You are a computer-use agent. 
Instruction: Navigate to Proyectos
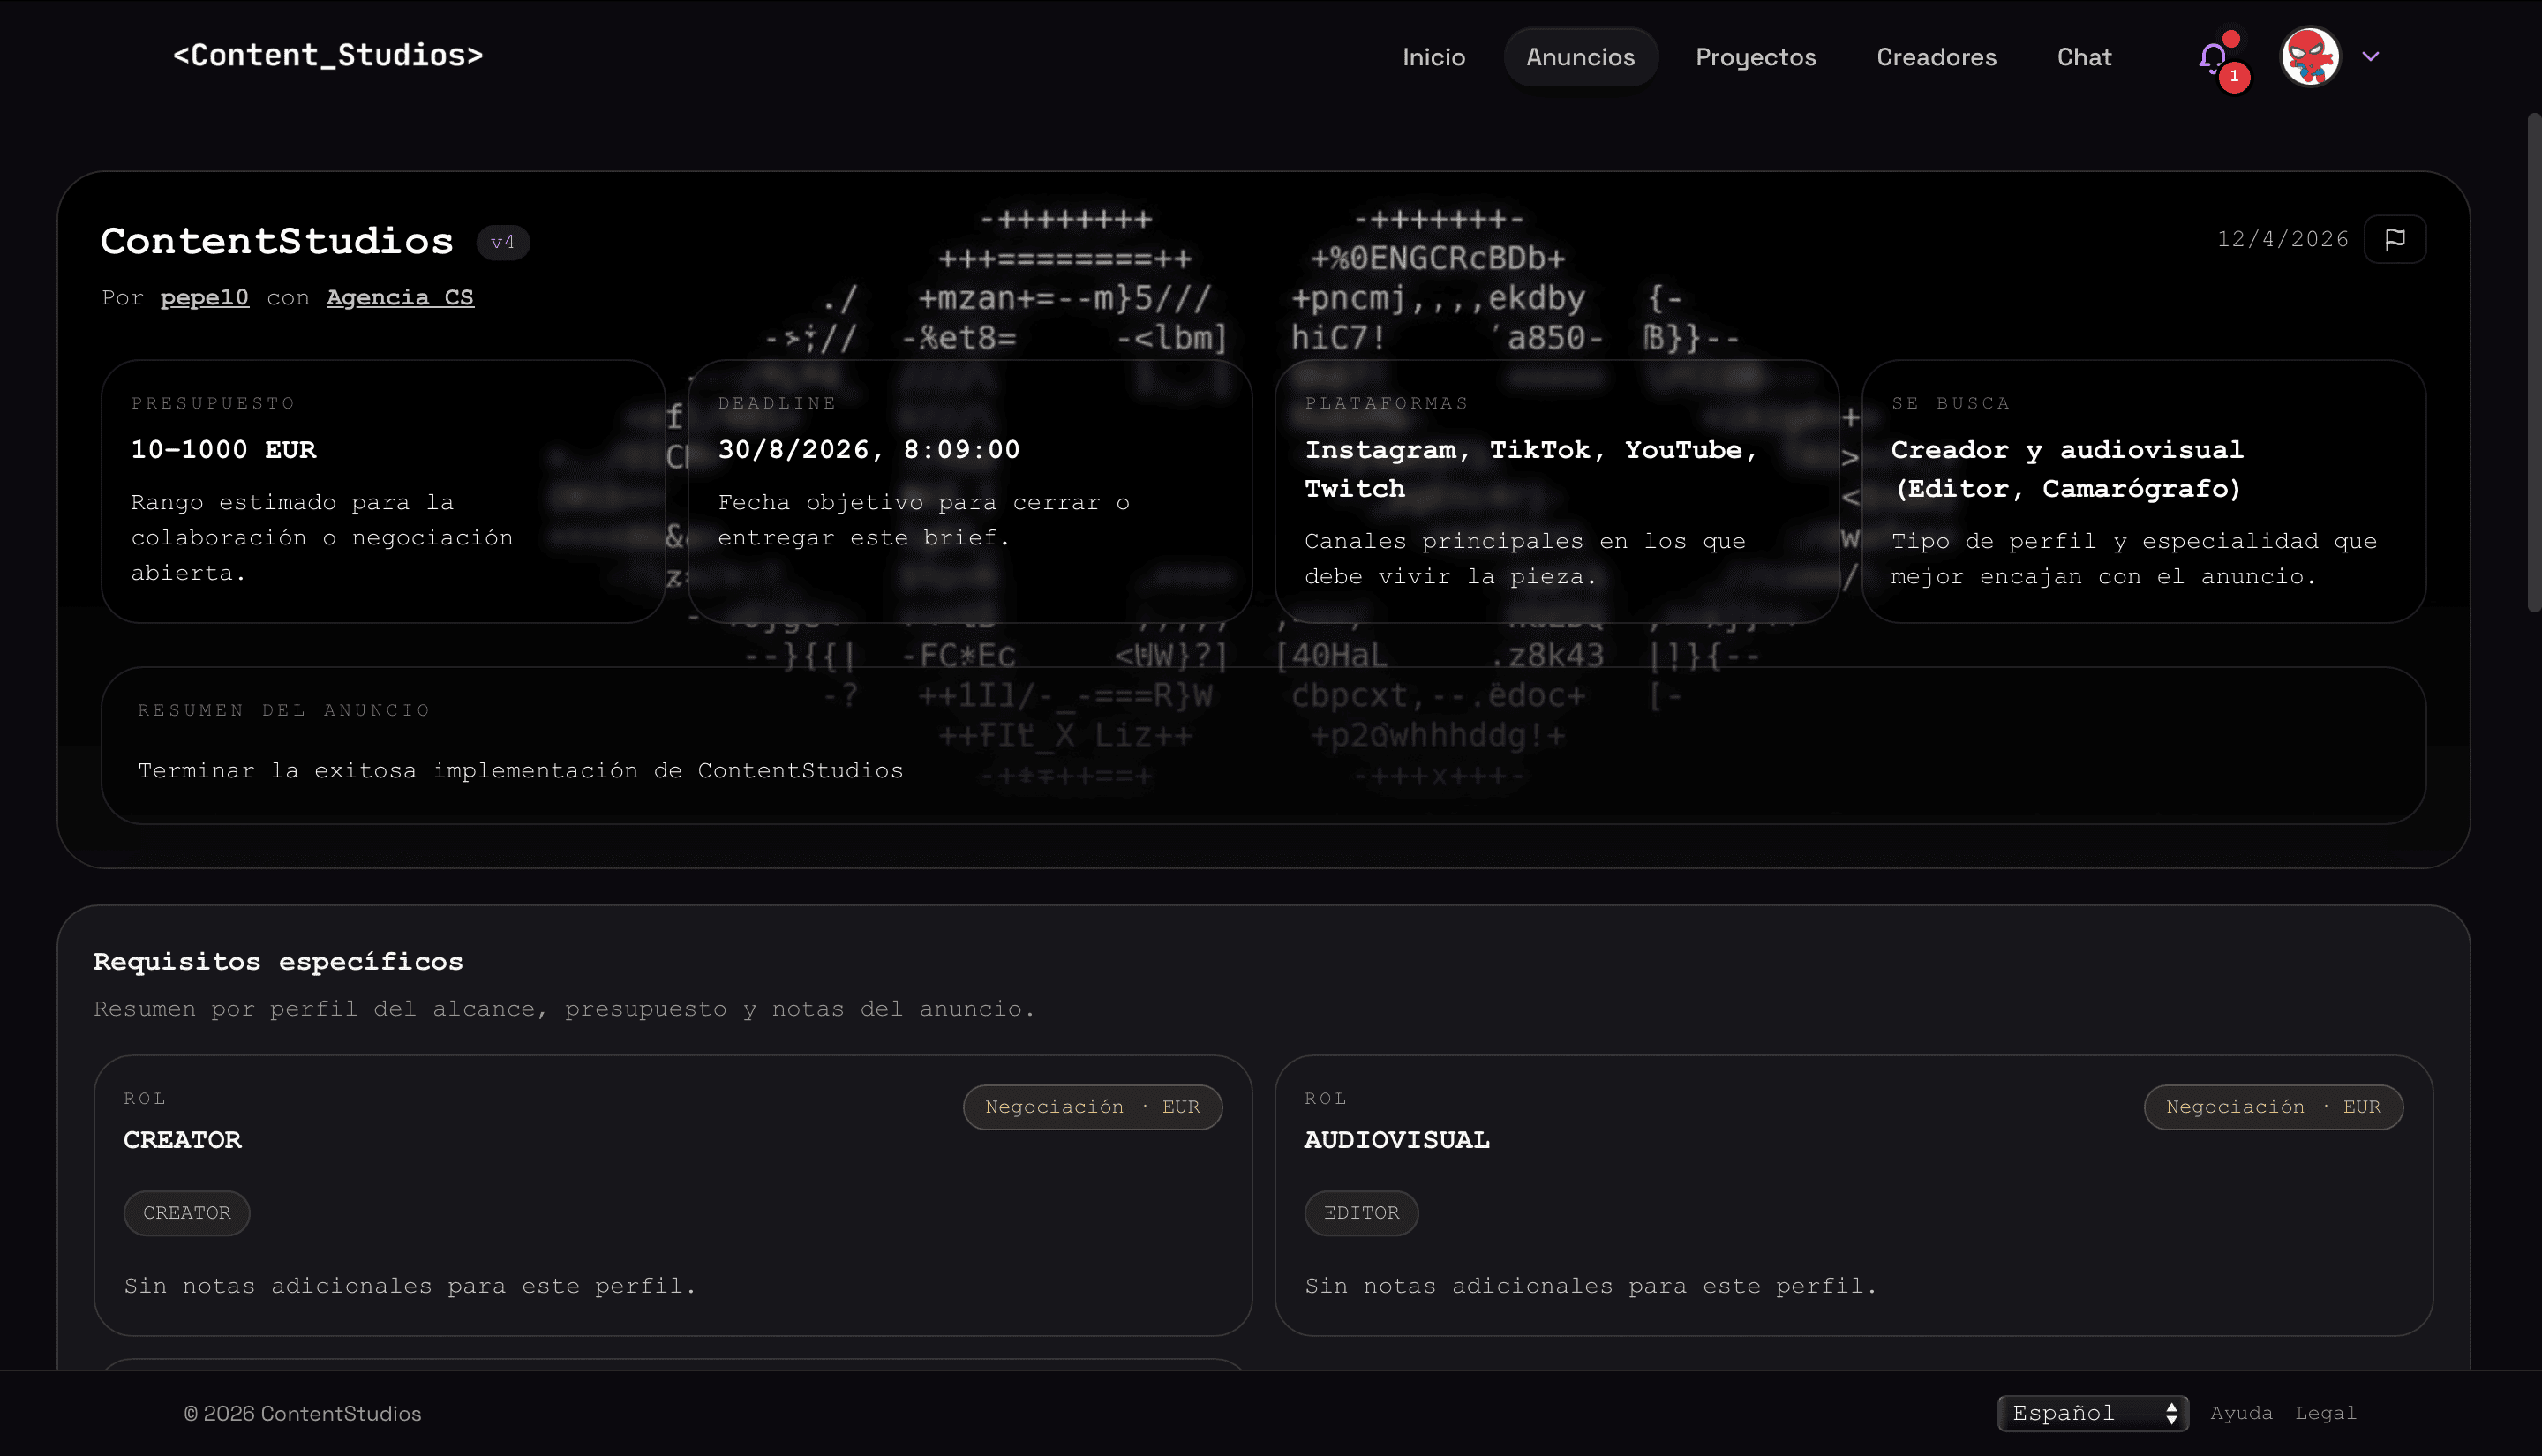click(1756, 57)
